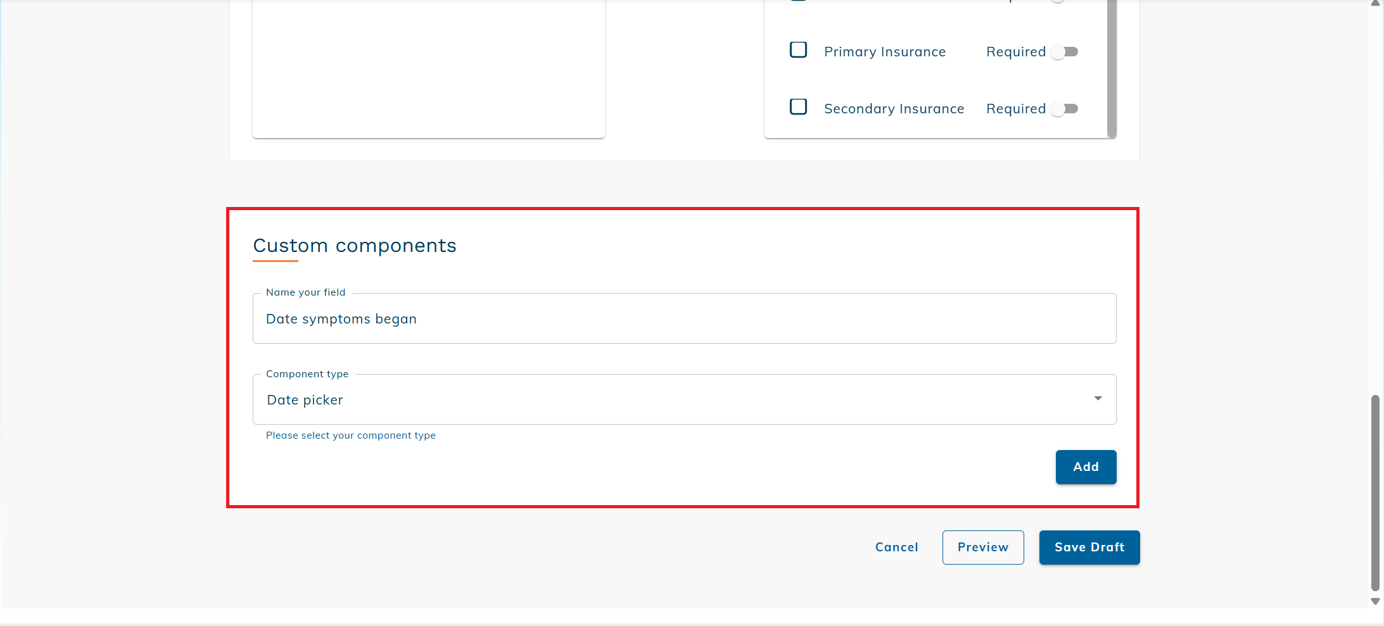Click the insurance list panel scrollbar
Screen dimensions: 1384x626
tap(1112, 68)
